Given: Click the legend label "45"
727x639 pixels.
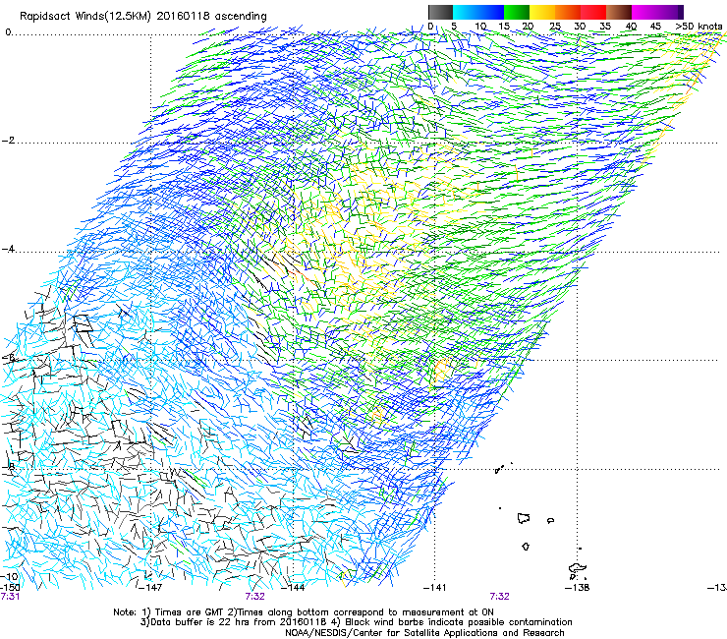Looking at the screenshot, I should pyautogui.click(x=655, y=27).
